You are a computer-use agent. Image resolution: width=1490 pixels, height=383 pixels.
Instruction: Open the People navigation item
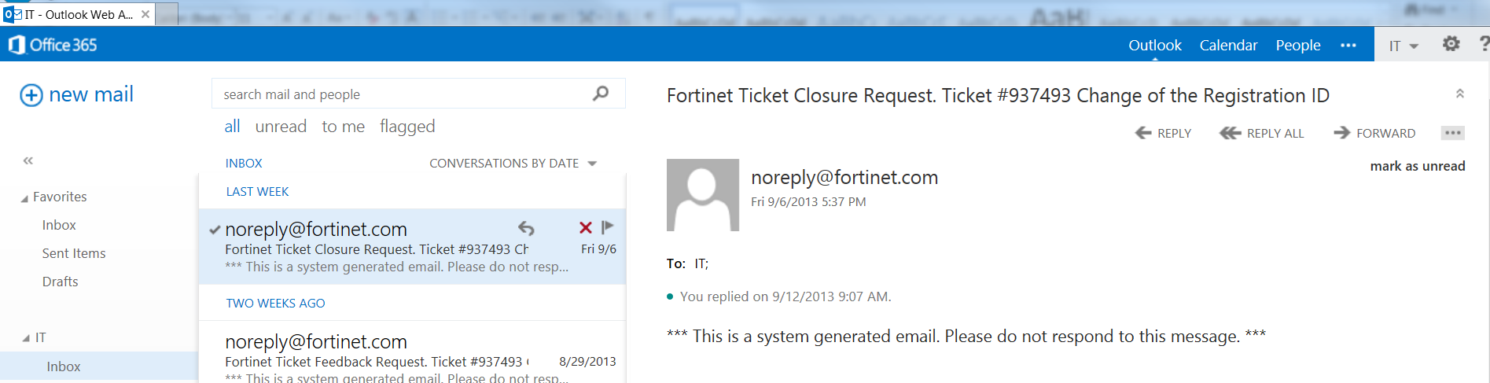coord(1297,46)
